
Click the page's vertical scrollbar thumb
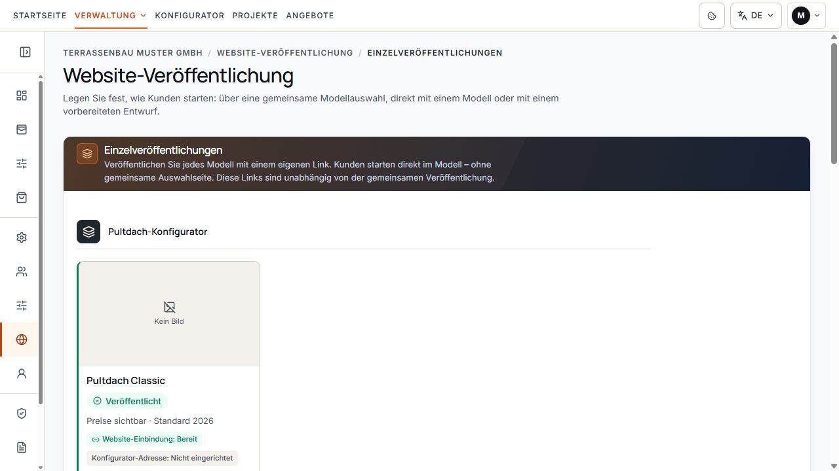[834, 103]
